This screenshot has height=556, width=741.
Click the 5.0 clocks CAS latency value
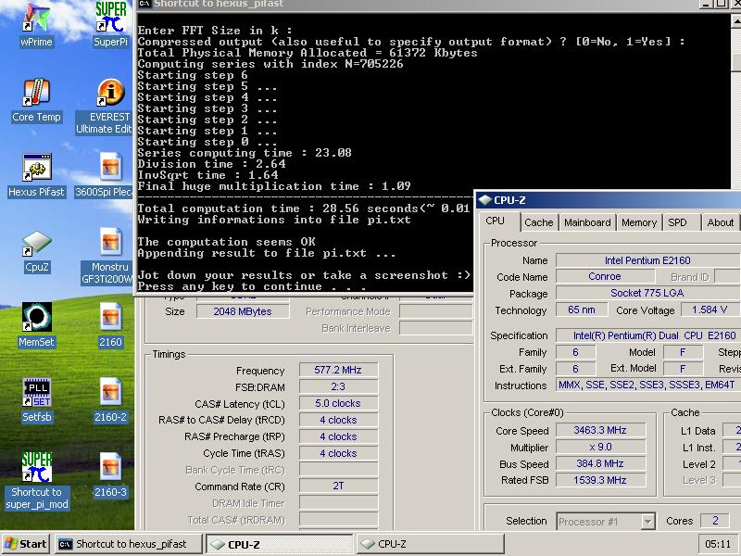[x=338, y=403]
